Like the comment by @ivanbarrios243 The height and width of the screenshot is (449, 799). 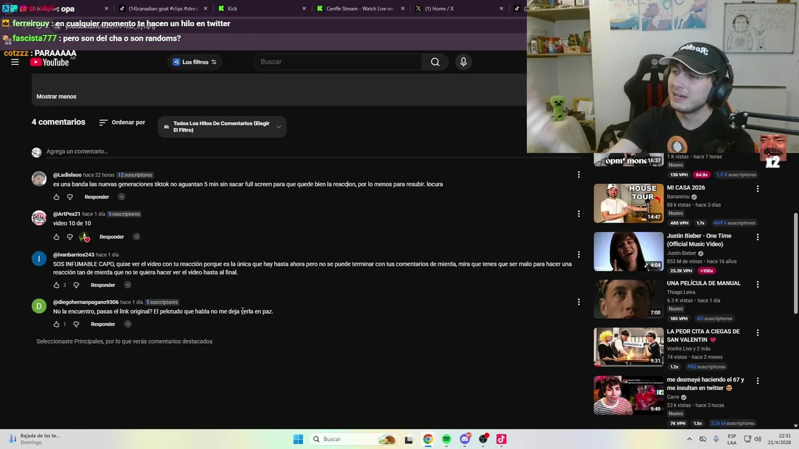56,285
